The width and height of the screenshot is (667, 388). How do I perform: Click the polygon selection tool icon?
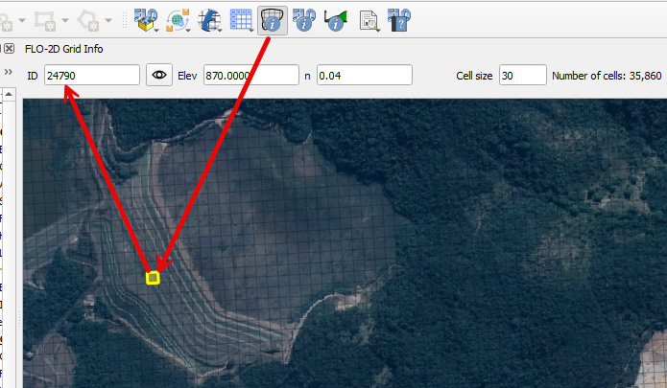coord(89,18)
